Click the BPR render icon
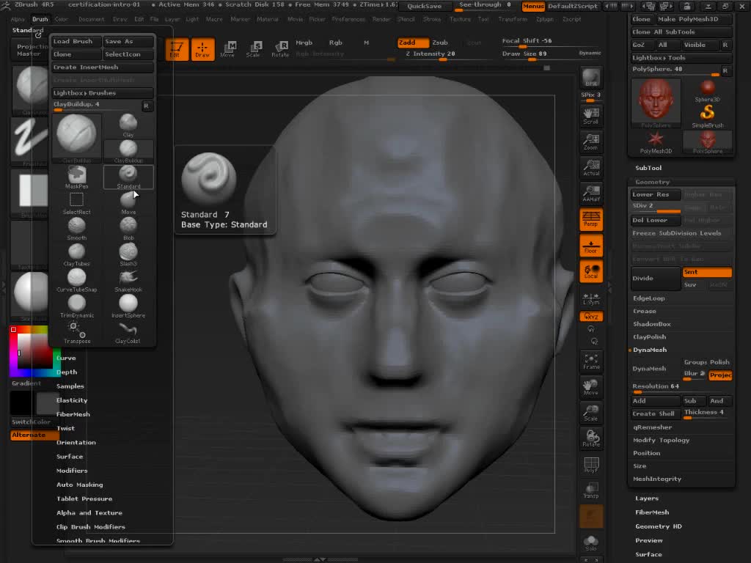The width and height of the screenshot is (751, 563). pos(591,78)
